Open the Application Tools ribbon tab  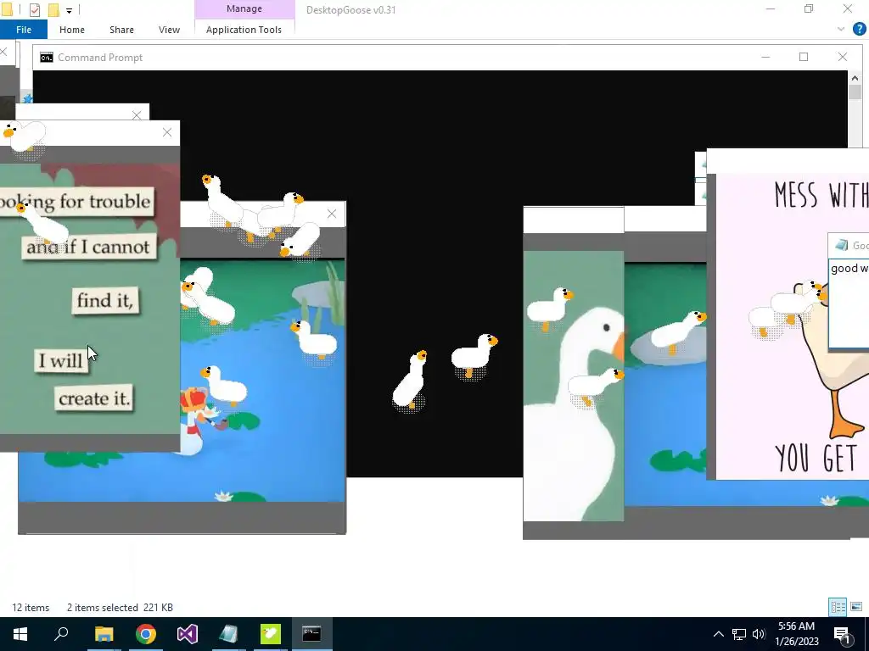(244, 30)
